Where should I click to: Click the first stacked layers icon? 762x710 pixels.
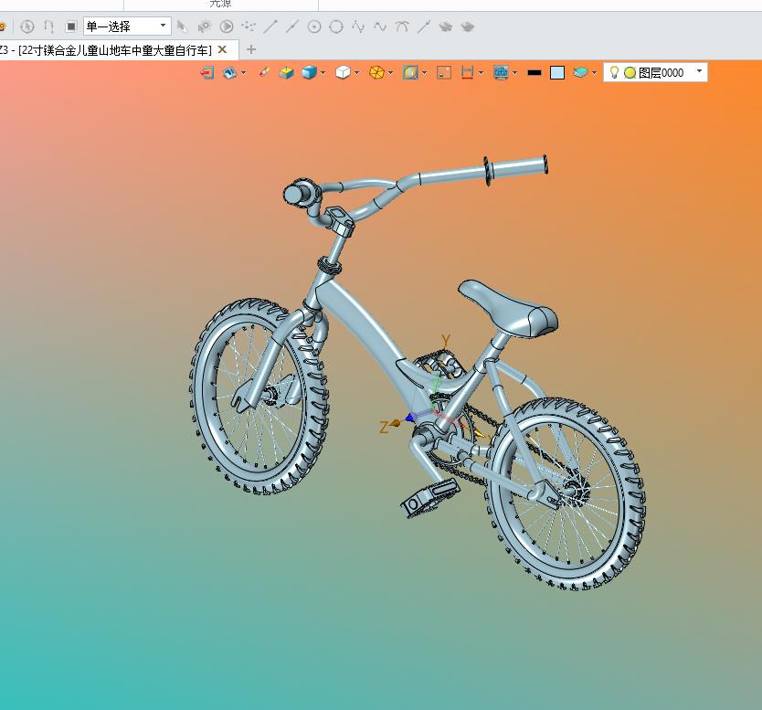pos(446,26)
